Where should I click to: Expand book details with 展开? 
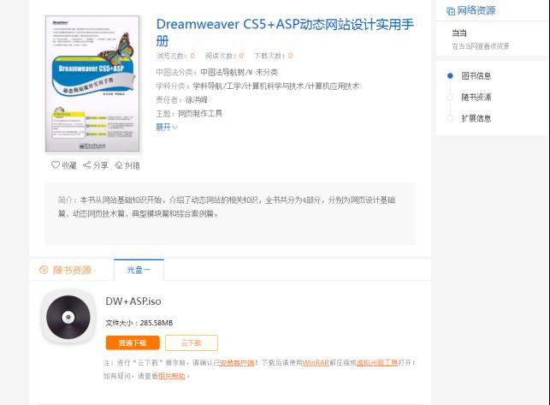[167, 127]
